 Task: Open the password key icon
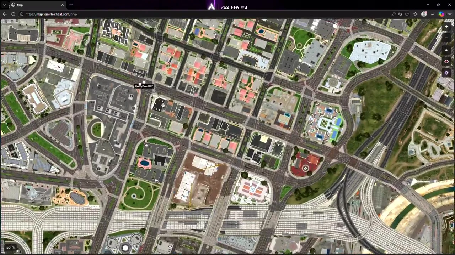pos(394,14)
